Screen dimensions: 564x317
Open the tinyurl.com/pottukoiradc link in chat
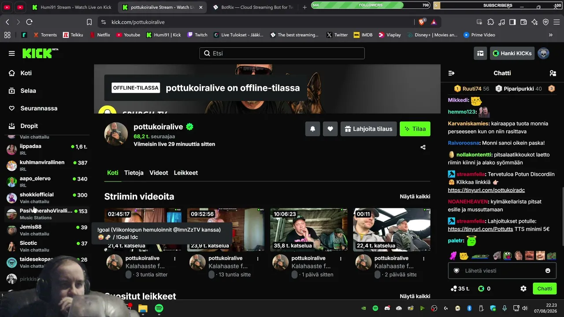(x=486, y=190)
